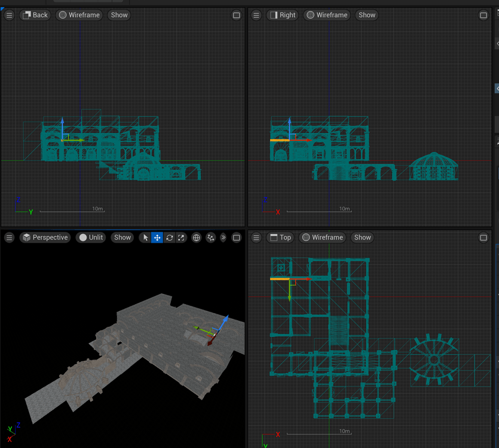The width and height of the screenshot is (499, 448).
Task: Maximize the Top viewport with its square toggle
Action: [483, 237]
